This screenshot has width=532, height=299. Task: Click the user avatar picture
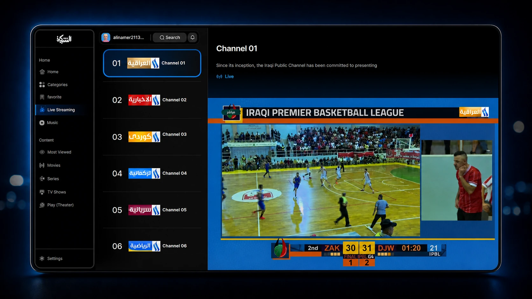[x=106, y=37]
